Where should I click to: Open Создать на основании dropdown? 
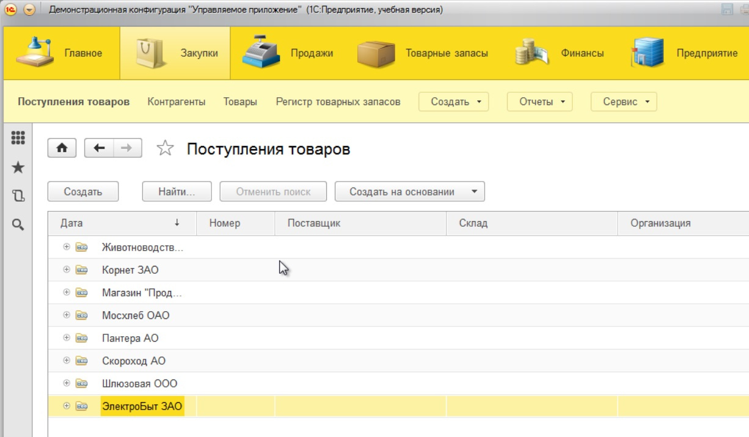click(409, 192)
